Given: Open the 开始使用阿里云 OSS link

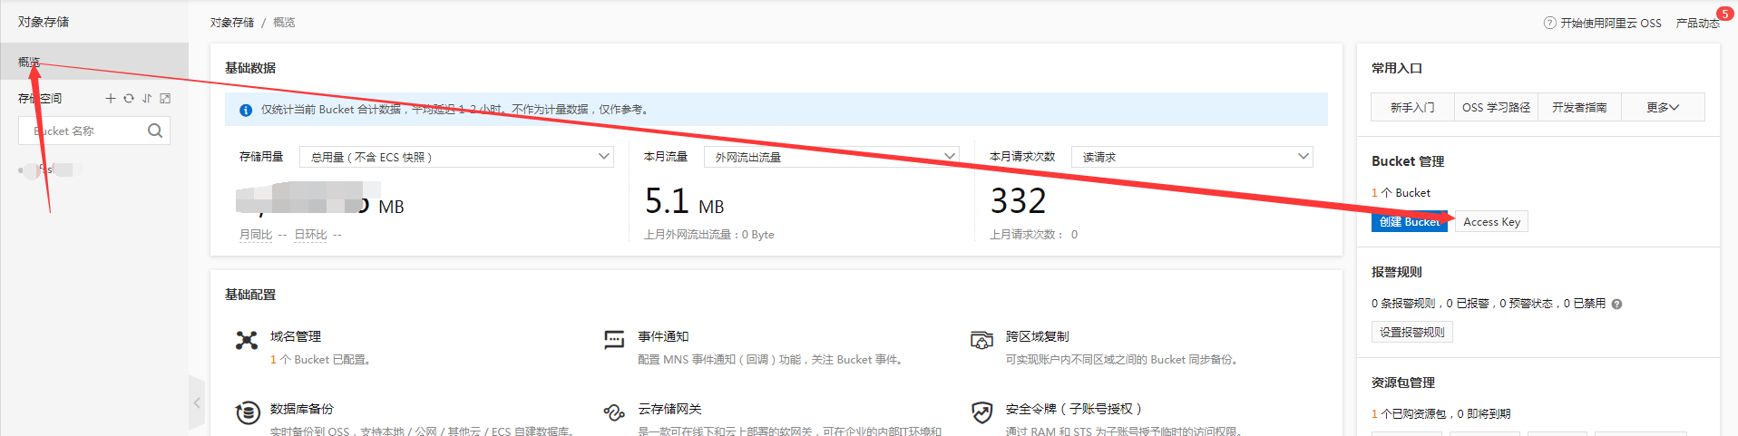Looking at the screenshot, I should point(1611,23).
